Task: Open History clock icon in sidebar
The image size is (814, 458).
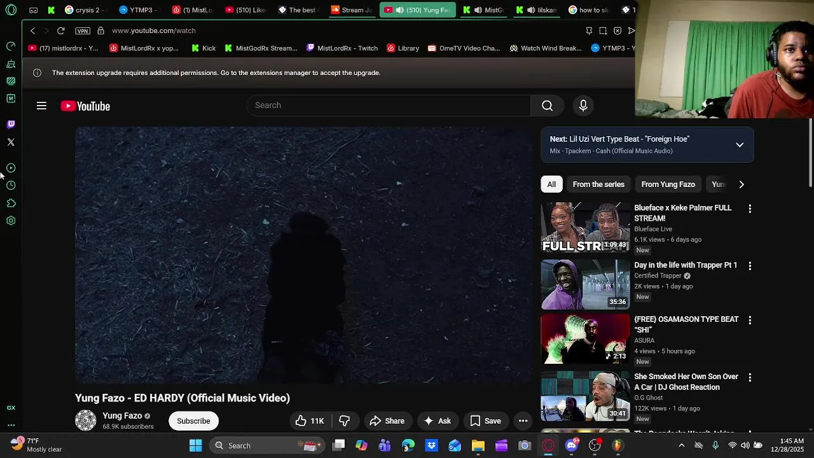Action: (x=11, y=185)
